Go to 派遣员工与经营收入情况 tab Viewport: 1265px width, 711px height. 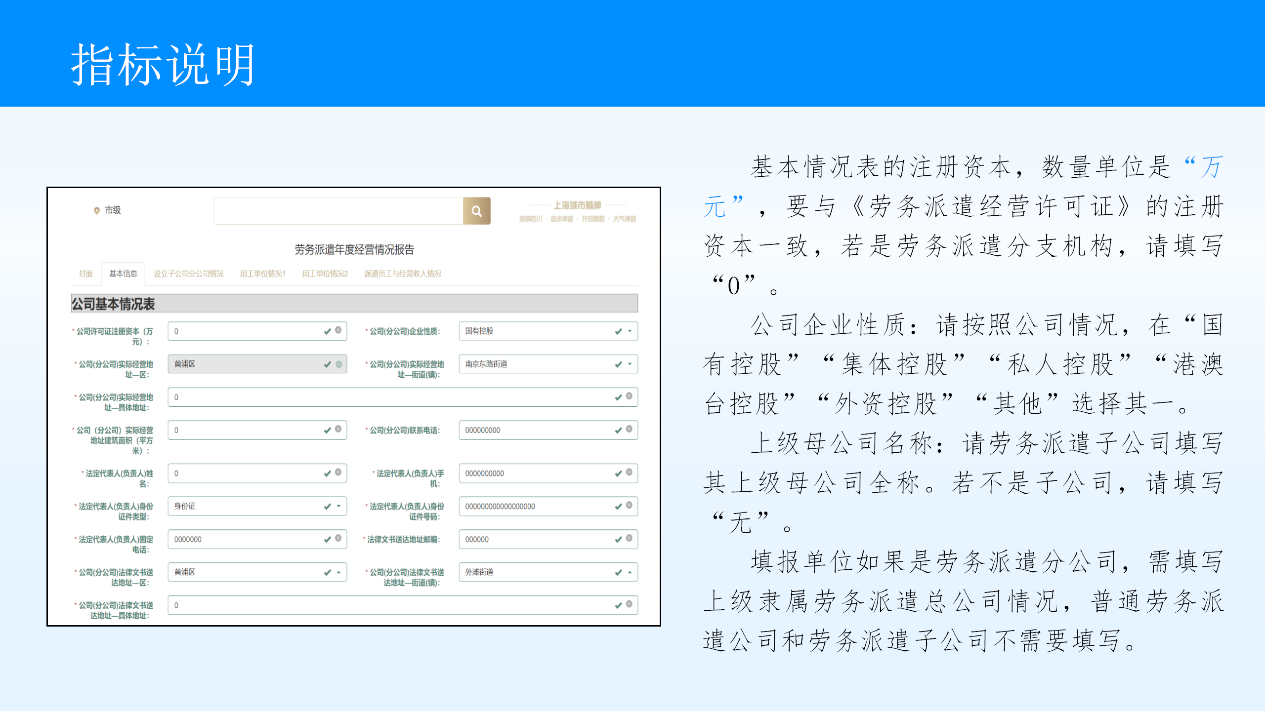point(402,274)
